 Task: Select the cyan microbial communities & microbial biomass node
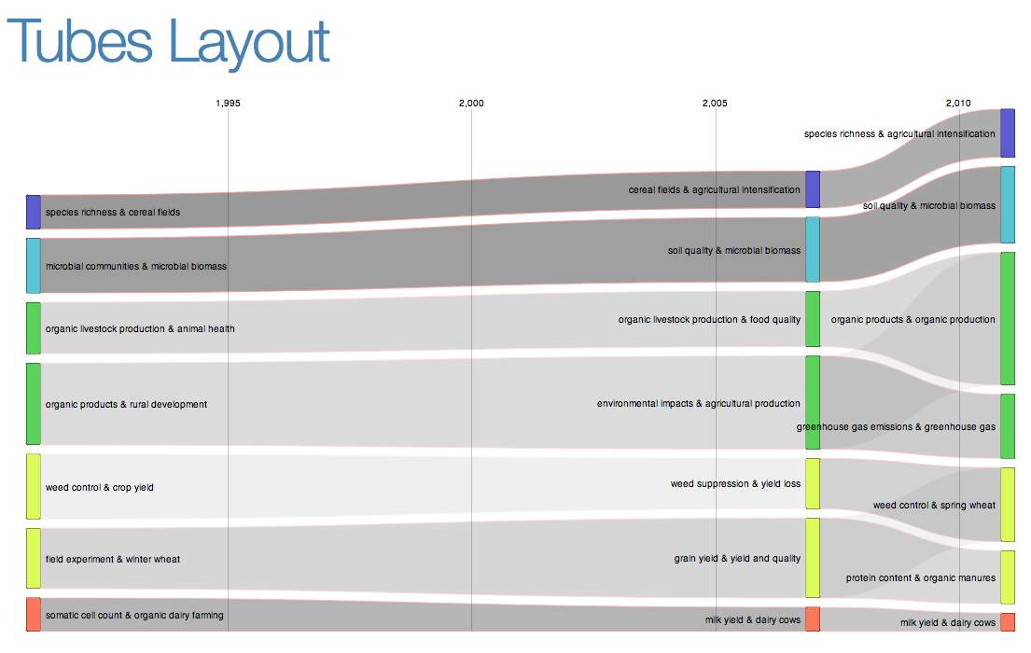tap(34, 266)
